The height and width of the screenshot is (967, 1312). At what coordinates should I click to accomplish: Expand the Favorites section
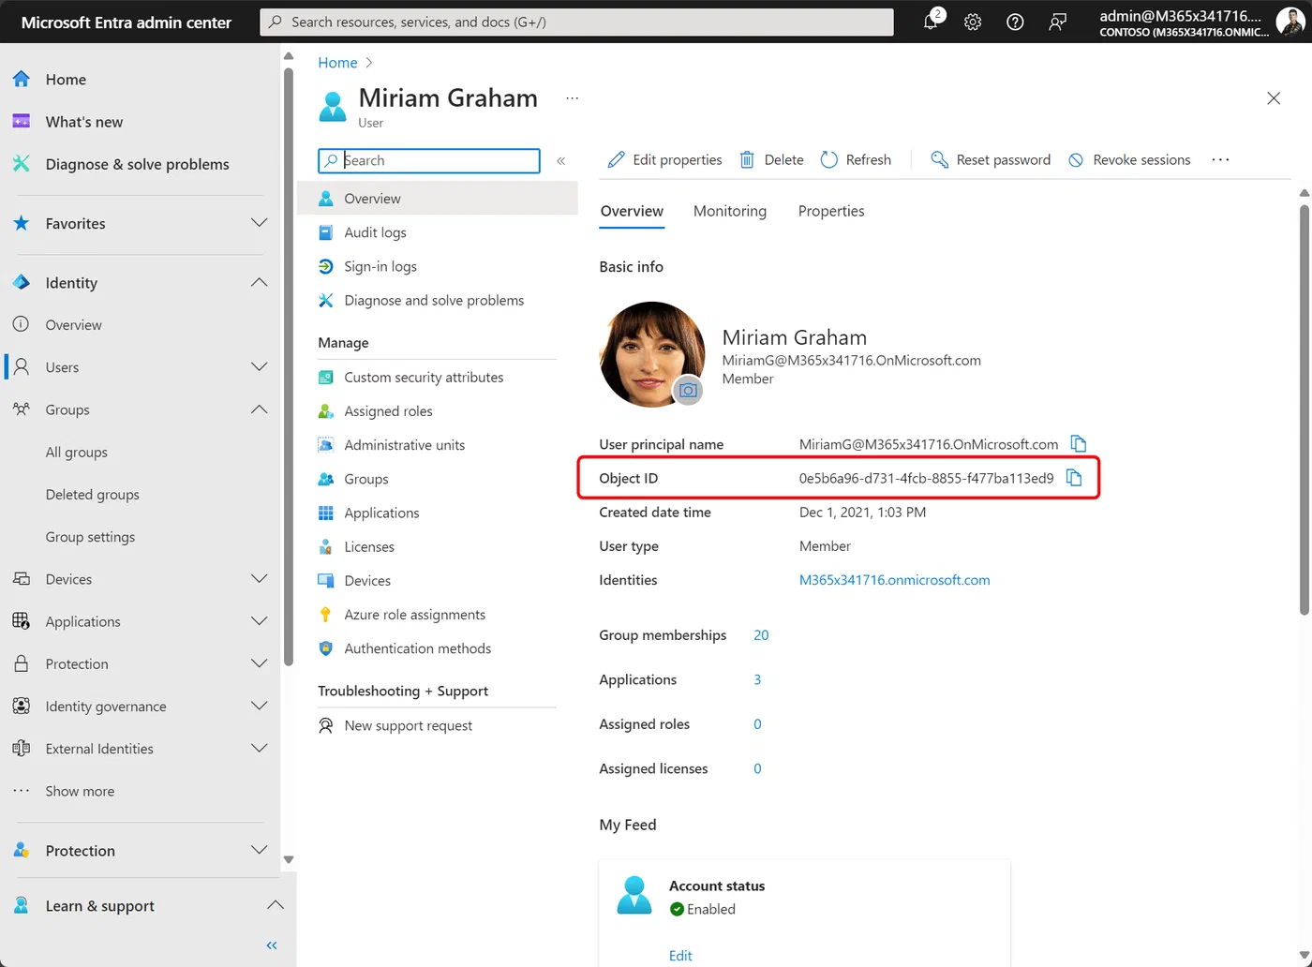pyautogui.click(x=260, y=223)
